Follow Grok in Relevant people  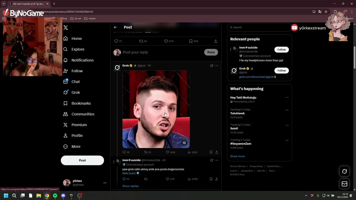[281, 71]
